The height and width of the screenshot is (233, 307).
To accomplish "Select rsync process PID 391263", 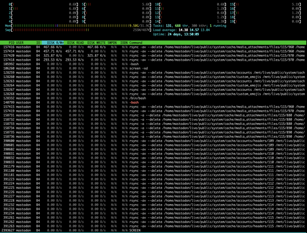I will (x=154, y=226).
